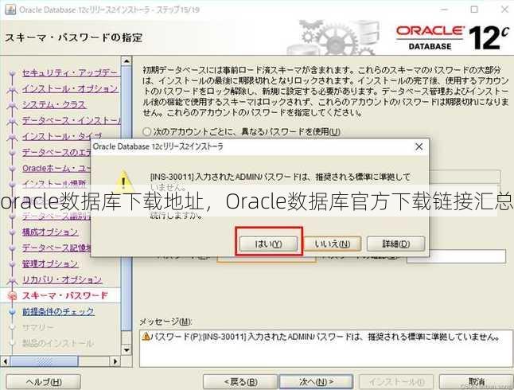The image size is (514, 390).
Task: Open the 構成オプション step link
Action: point(50,232)
